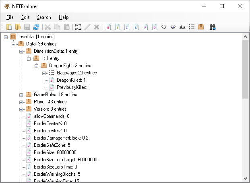Click the Open Folder toolbar icon
This screenshot has height=183, width=250.
(x=18, y=27)
